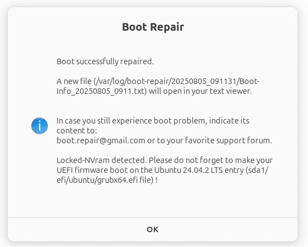Click the 'A new file' words

pyautogui.click(x=74, y=81)
